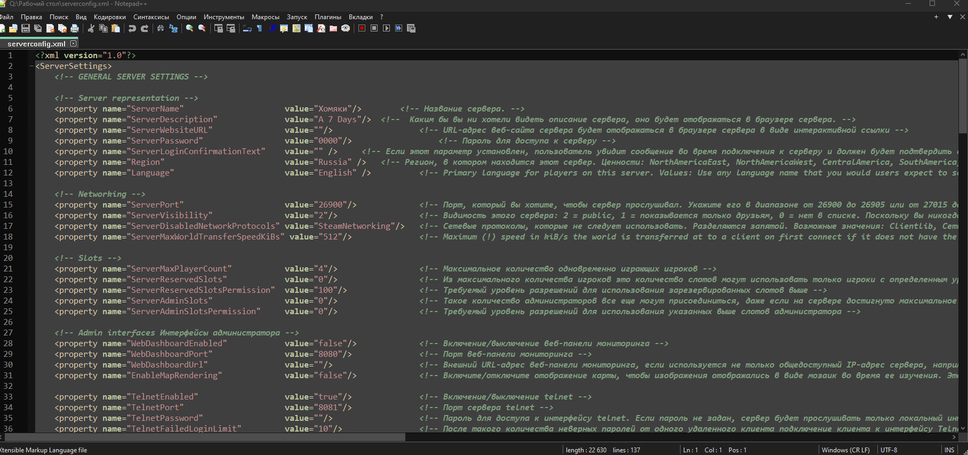The height and width of the screenshot is (455, 968).
Task: Toggle show all characters pilcrow icon
Action: tap(260, 28)
